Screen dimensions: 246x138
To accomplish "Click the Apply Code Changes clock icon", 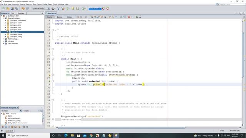I will click(83, 8).
